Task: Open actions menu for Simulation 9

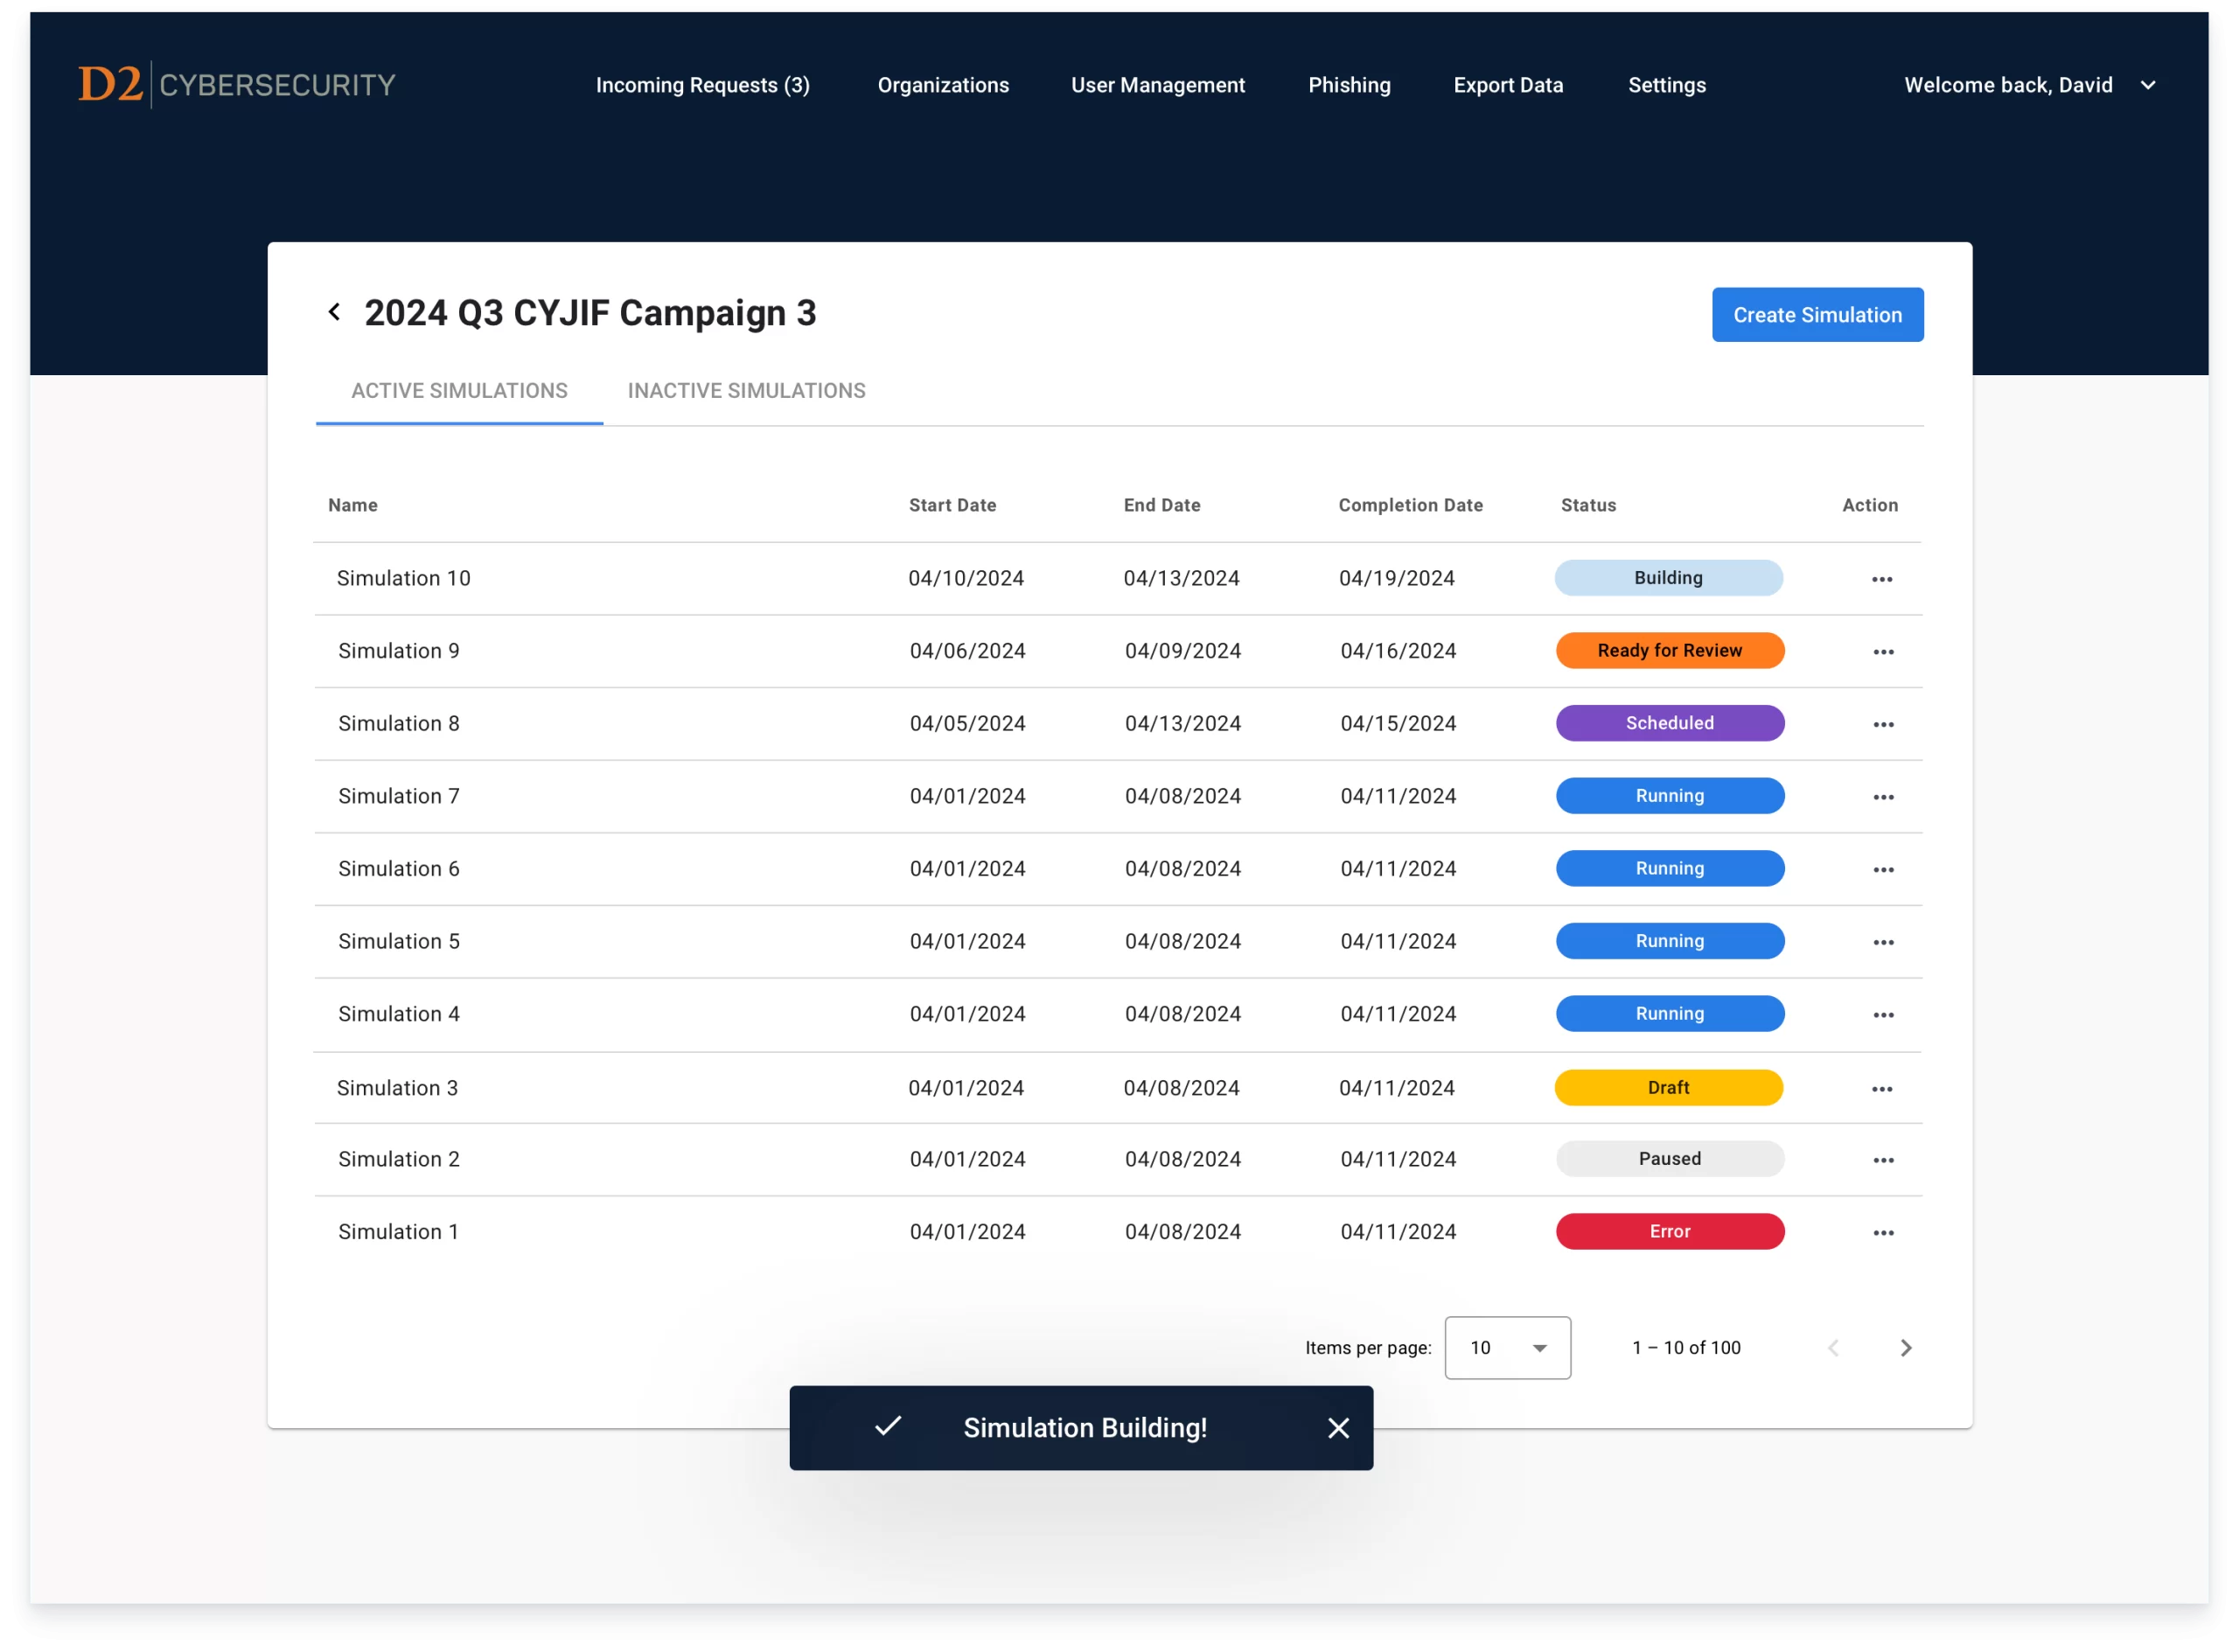Action: [1883, 652]
